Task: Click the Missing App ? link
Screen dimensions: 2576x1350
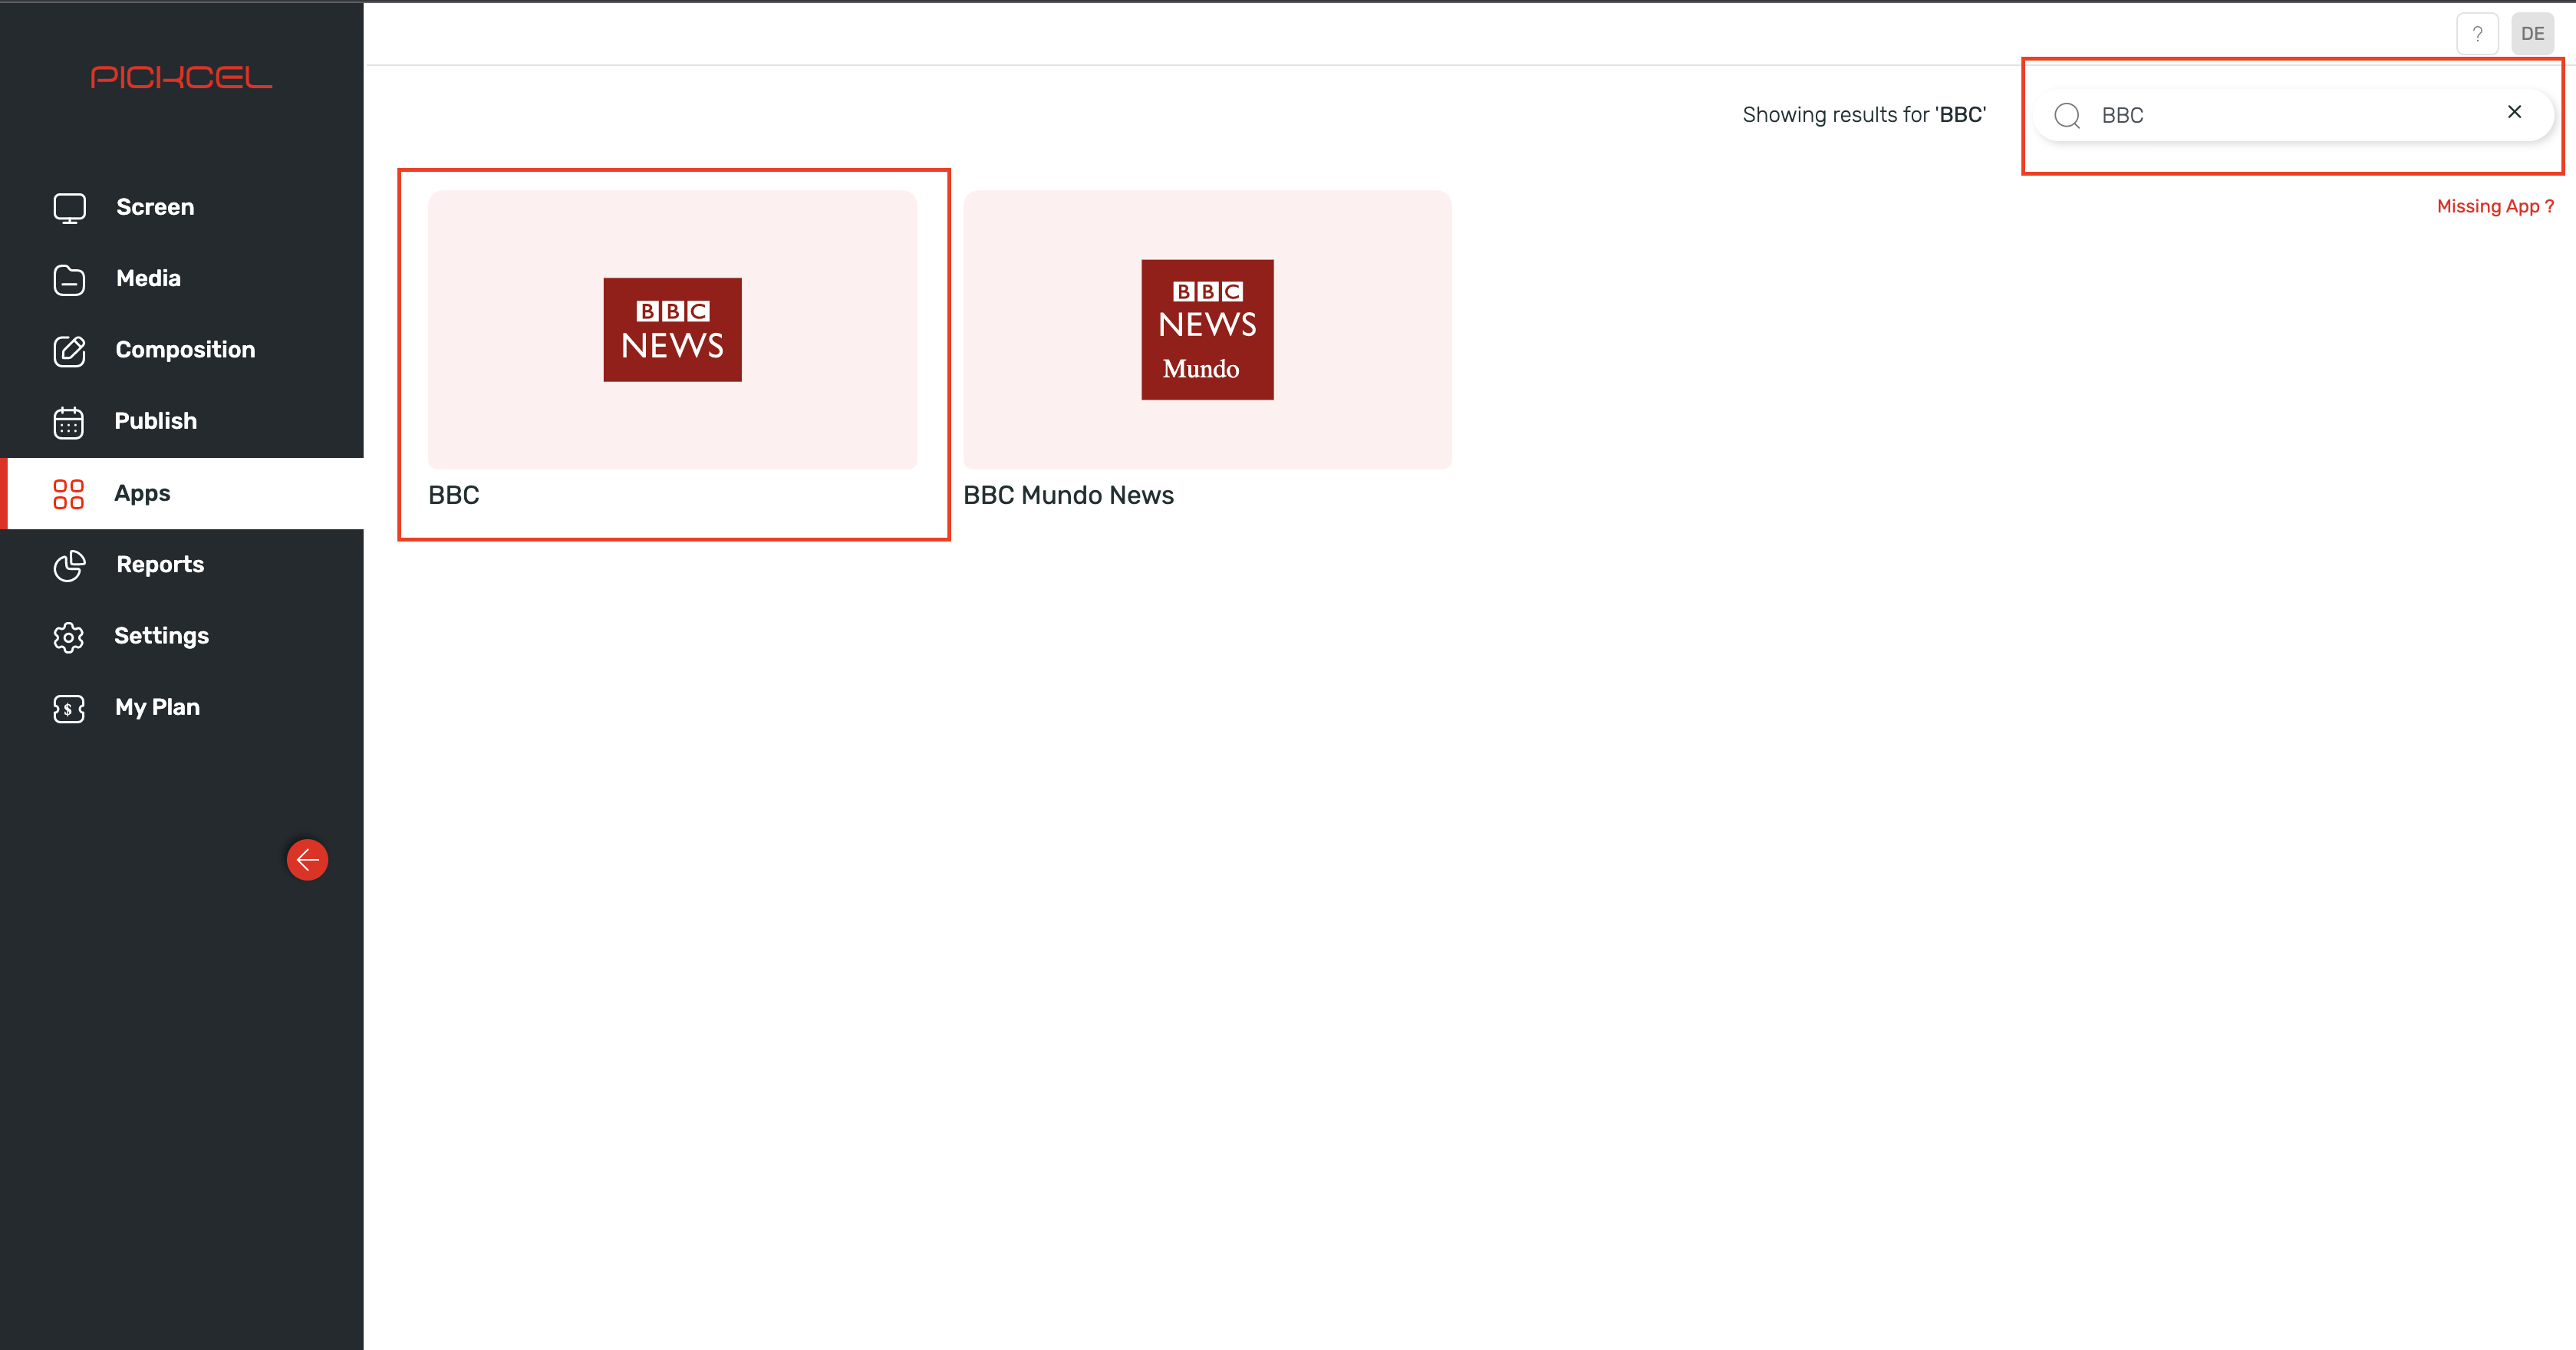Action: [x=2495, y=206]
